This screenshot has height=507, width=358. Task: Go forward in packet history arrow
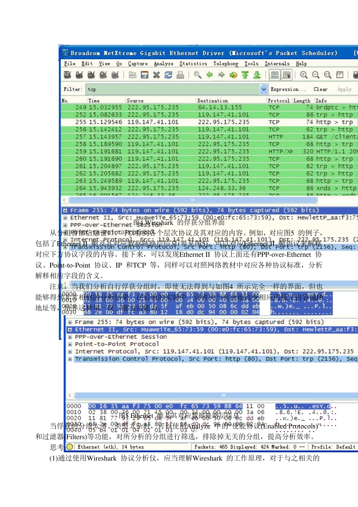[222, 75]
